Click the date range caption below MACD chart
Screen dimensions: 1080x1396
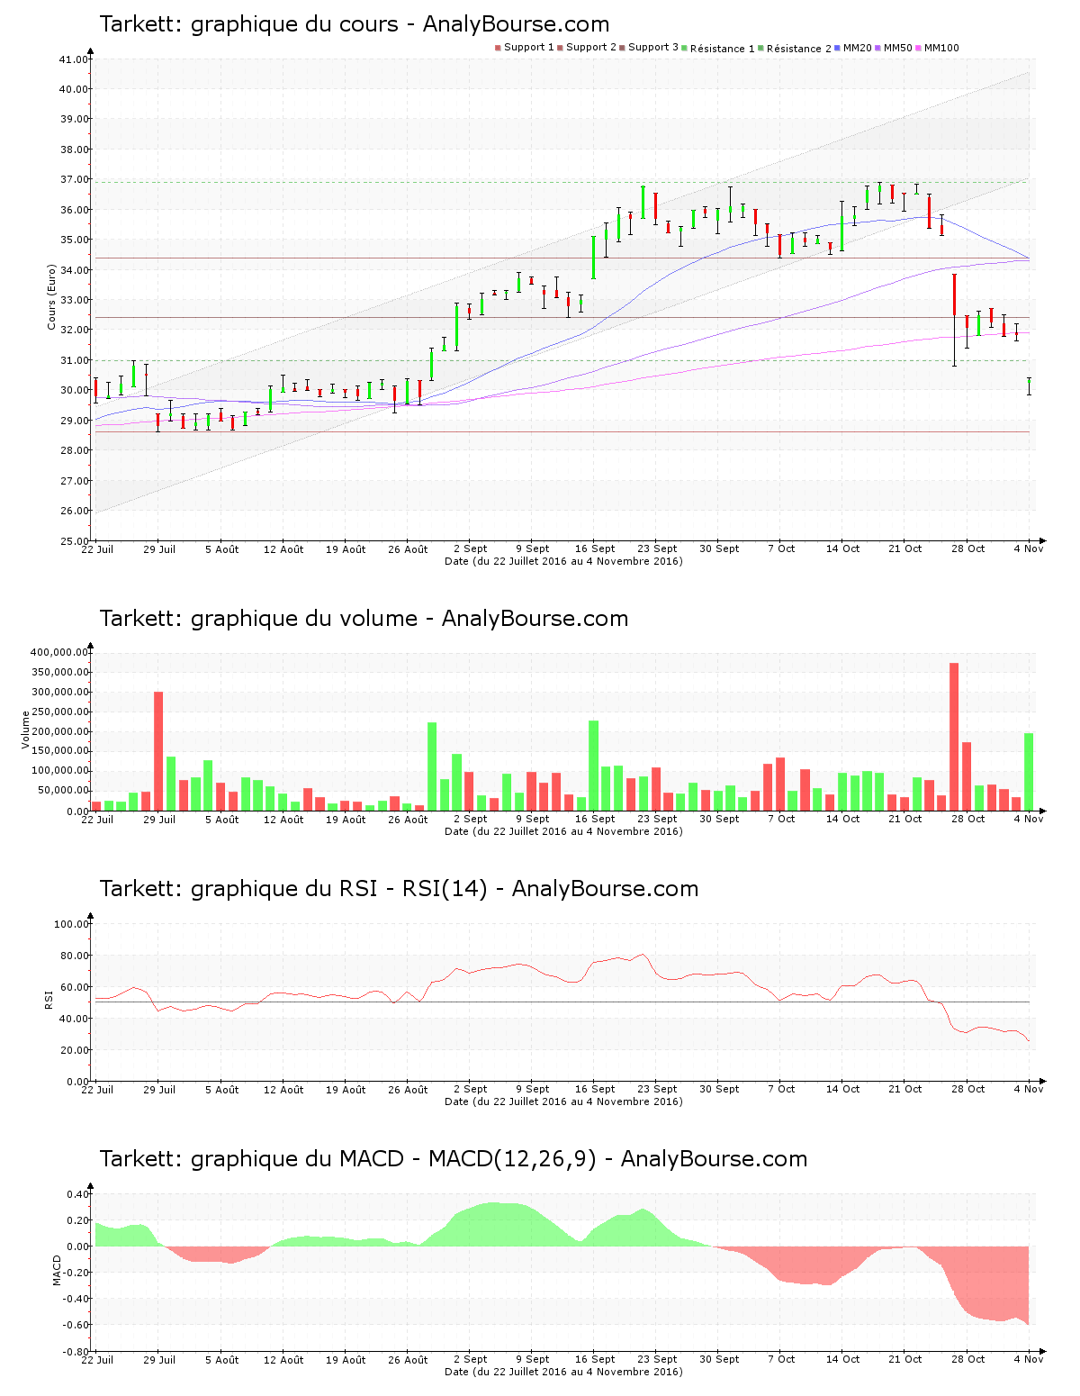pos(563,1372)
